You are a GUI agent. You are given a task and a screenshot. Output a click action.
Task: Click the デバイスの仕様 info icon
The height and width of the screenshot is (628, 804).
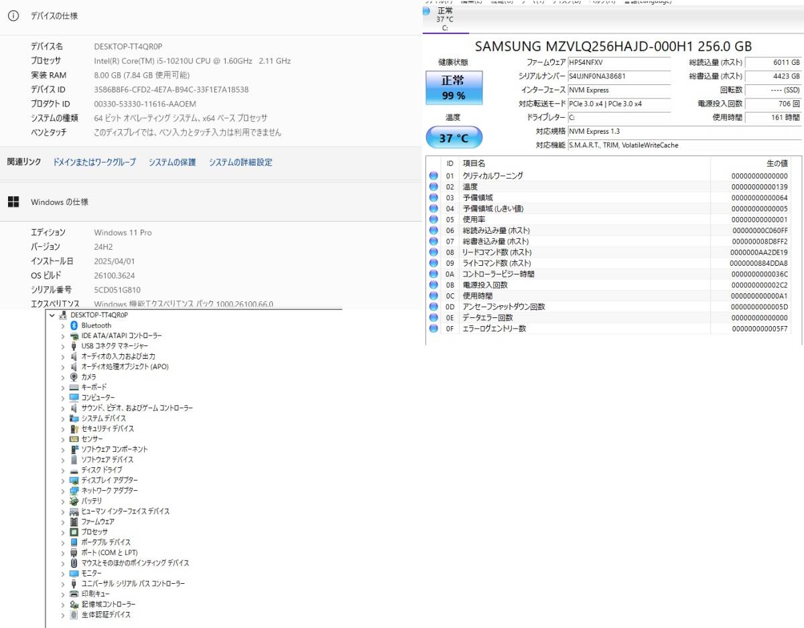13,15
